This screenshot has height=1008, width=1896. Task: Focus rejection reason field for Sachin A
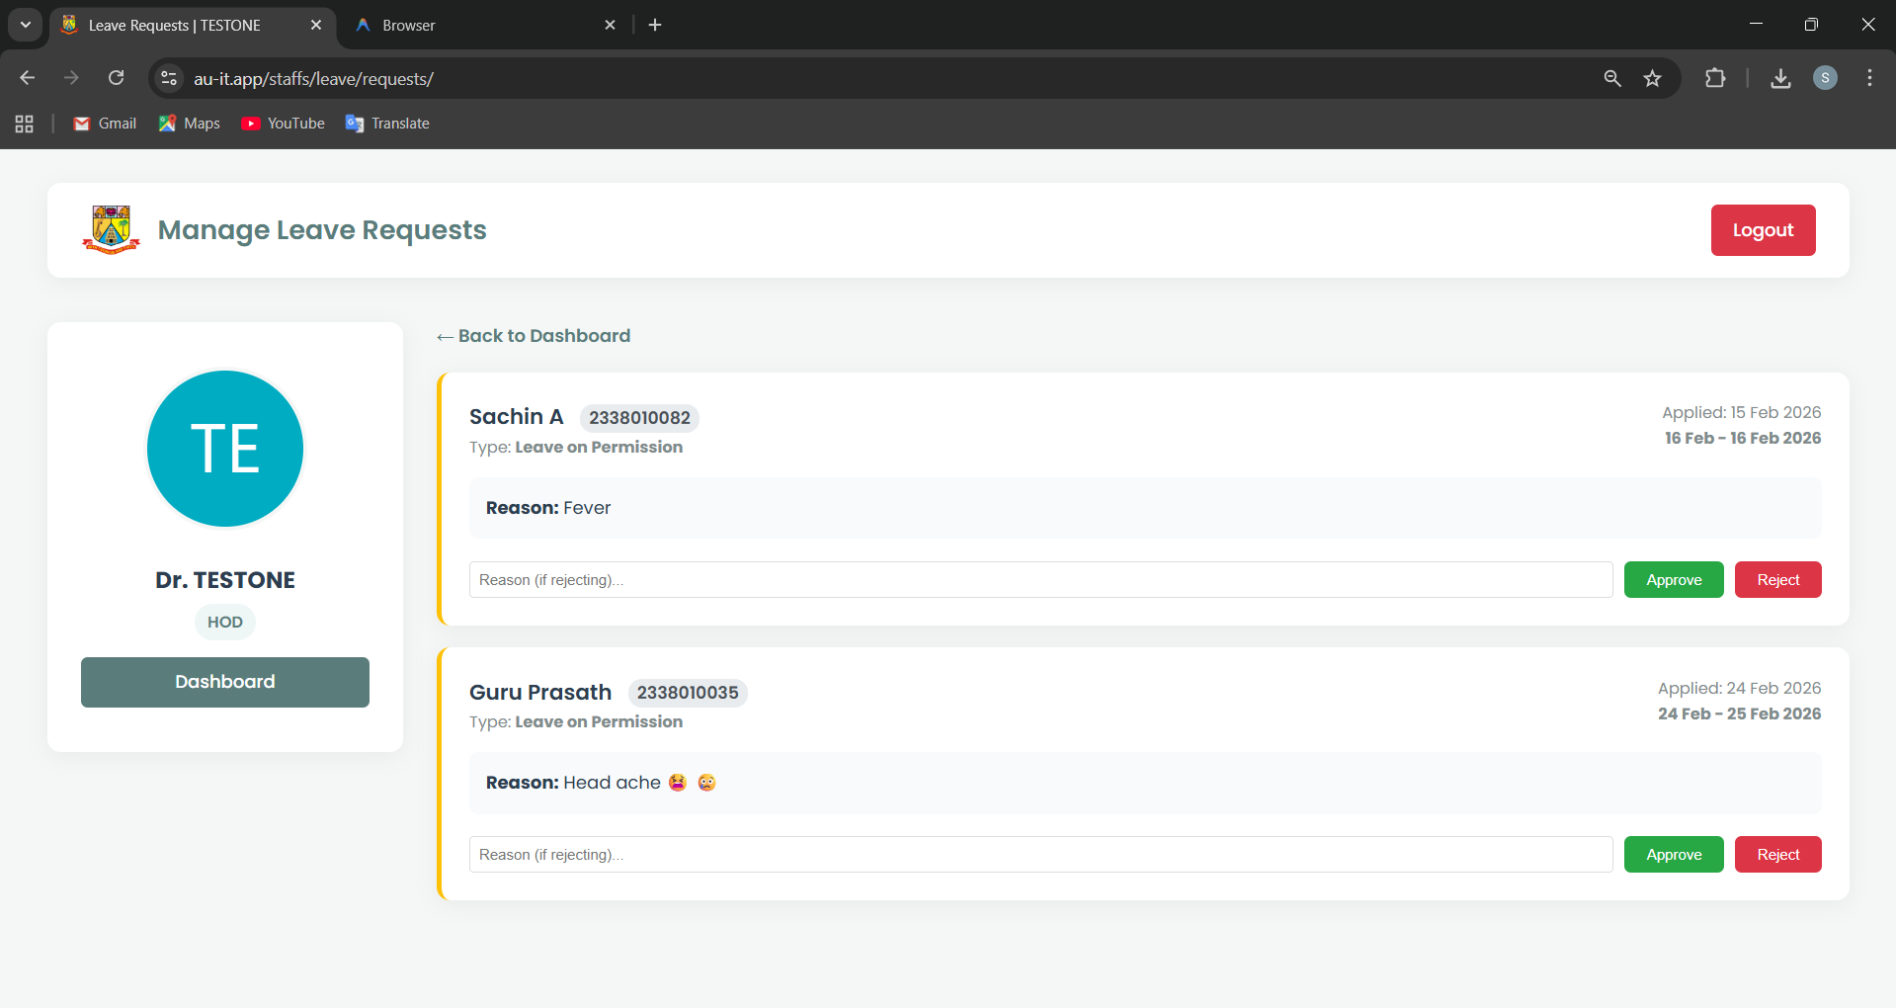1040,580
